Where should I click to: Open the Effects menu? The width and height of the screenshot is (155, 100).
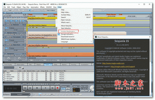(x=42, y=7)
